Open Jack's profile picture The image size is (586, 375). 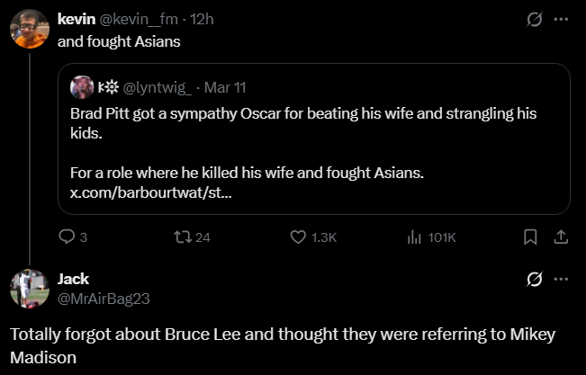click(x=29, y=289)
